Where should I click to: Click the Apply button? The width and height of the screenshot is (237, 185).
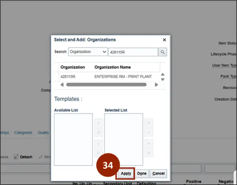[x=126, y=174]
